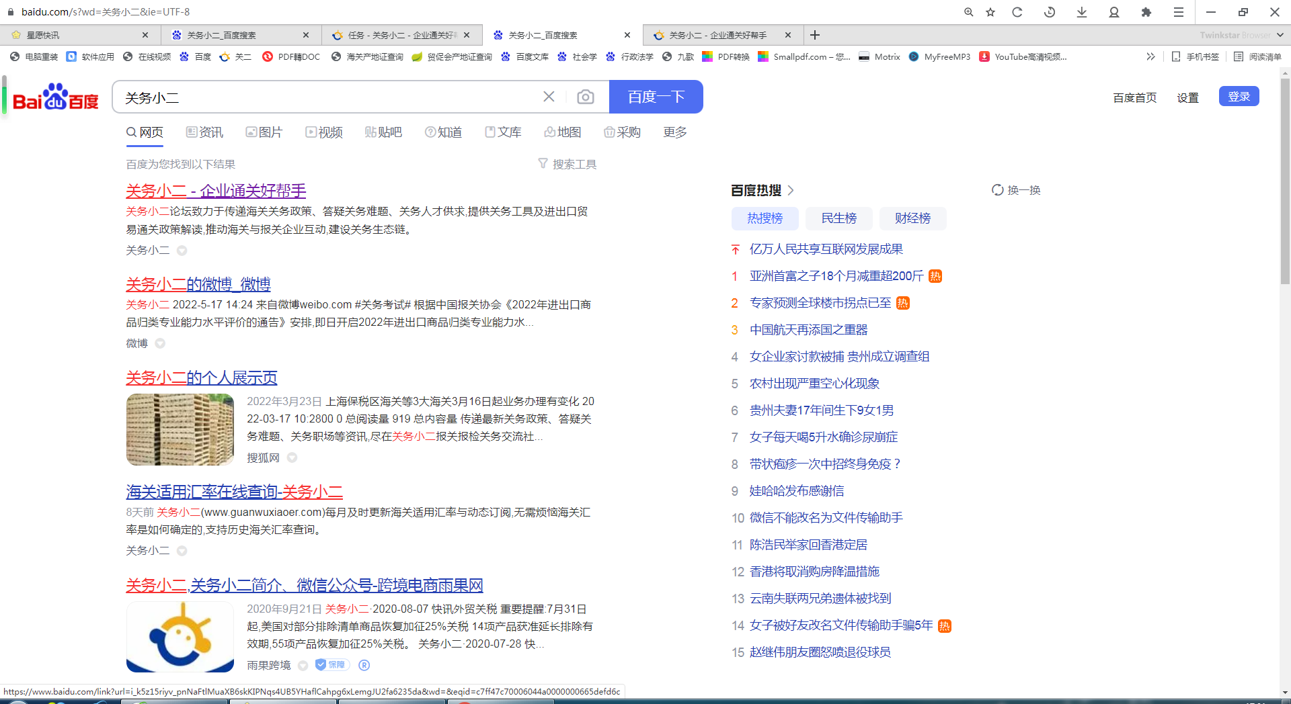Open the extensions puzzle icon
This screenshot has width=1291, height=704.
[x=1146, y=12]
